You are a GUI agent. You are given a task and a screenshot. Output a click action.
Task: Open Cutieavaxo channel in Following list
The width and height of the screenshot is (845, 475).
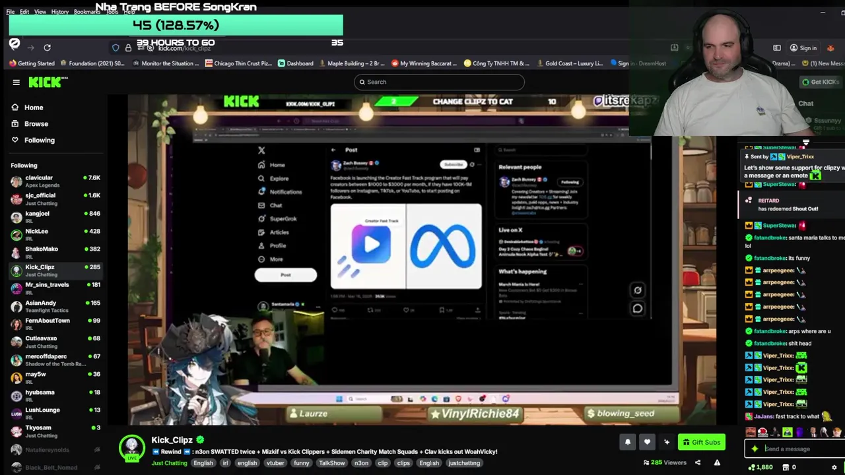[55, 342]
